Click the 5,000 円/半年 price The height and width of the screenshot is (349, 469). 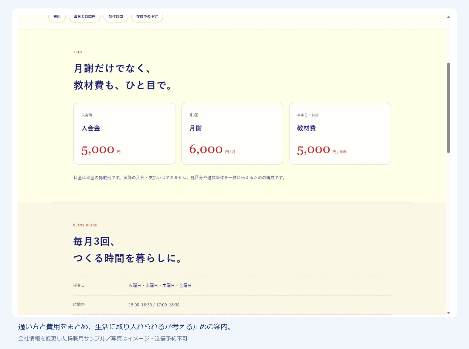coord(321,150)
